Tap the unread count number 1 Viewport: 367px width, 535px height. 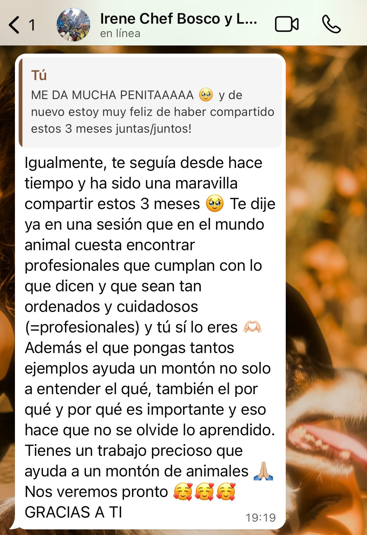click(x=32, y=25)
